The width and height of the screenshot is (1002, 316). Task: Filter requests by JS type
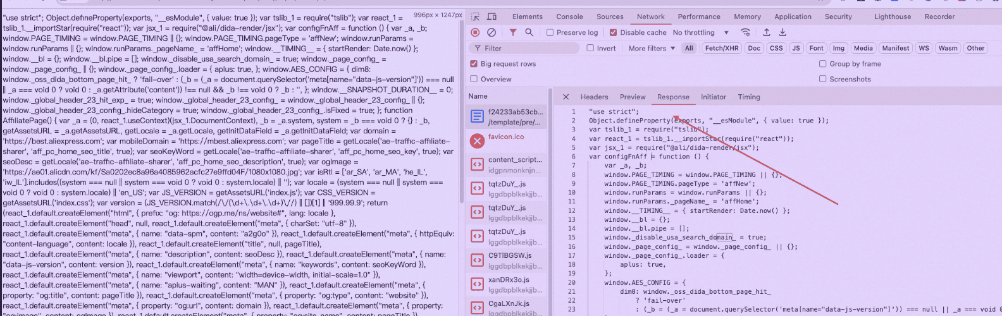point(796,48)
